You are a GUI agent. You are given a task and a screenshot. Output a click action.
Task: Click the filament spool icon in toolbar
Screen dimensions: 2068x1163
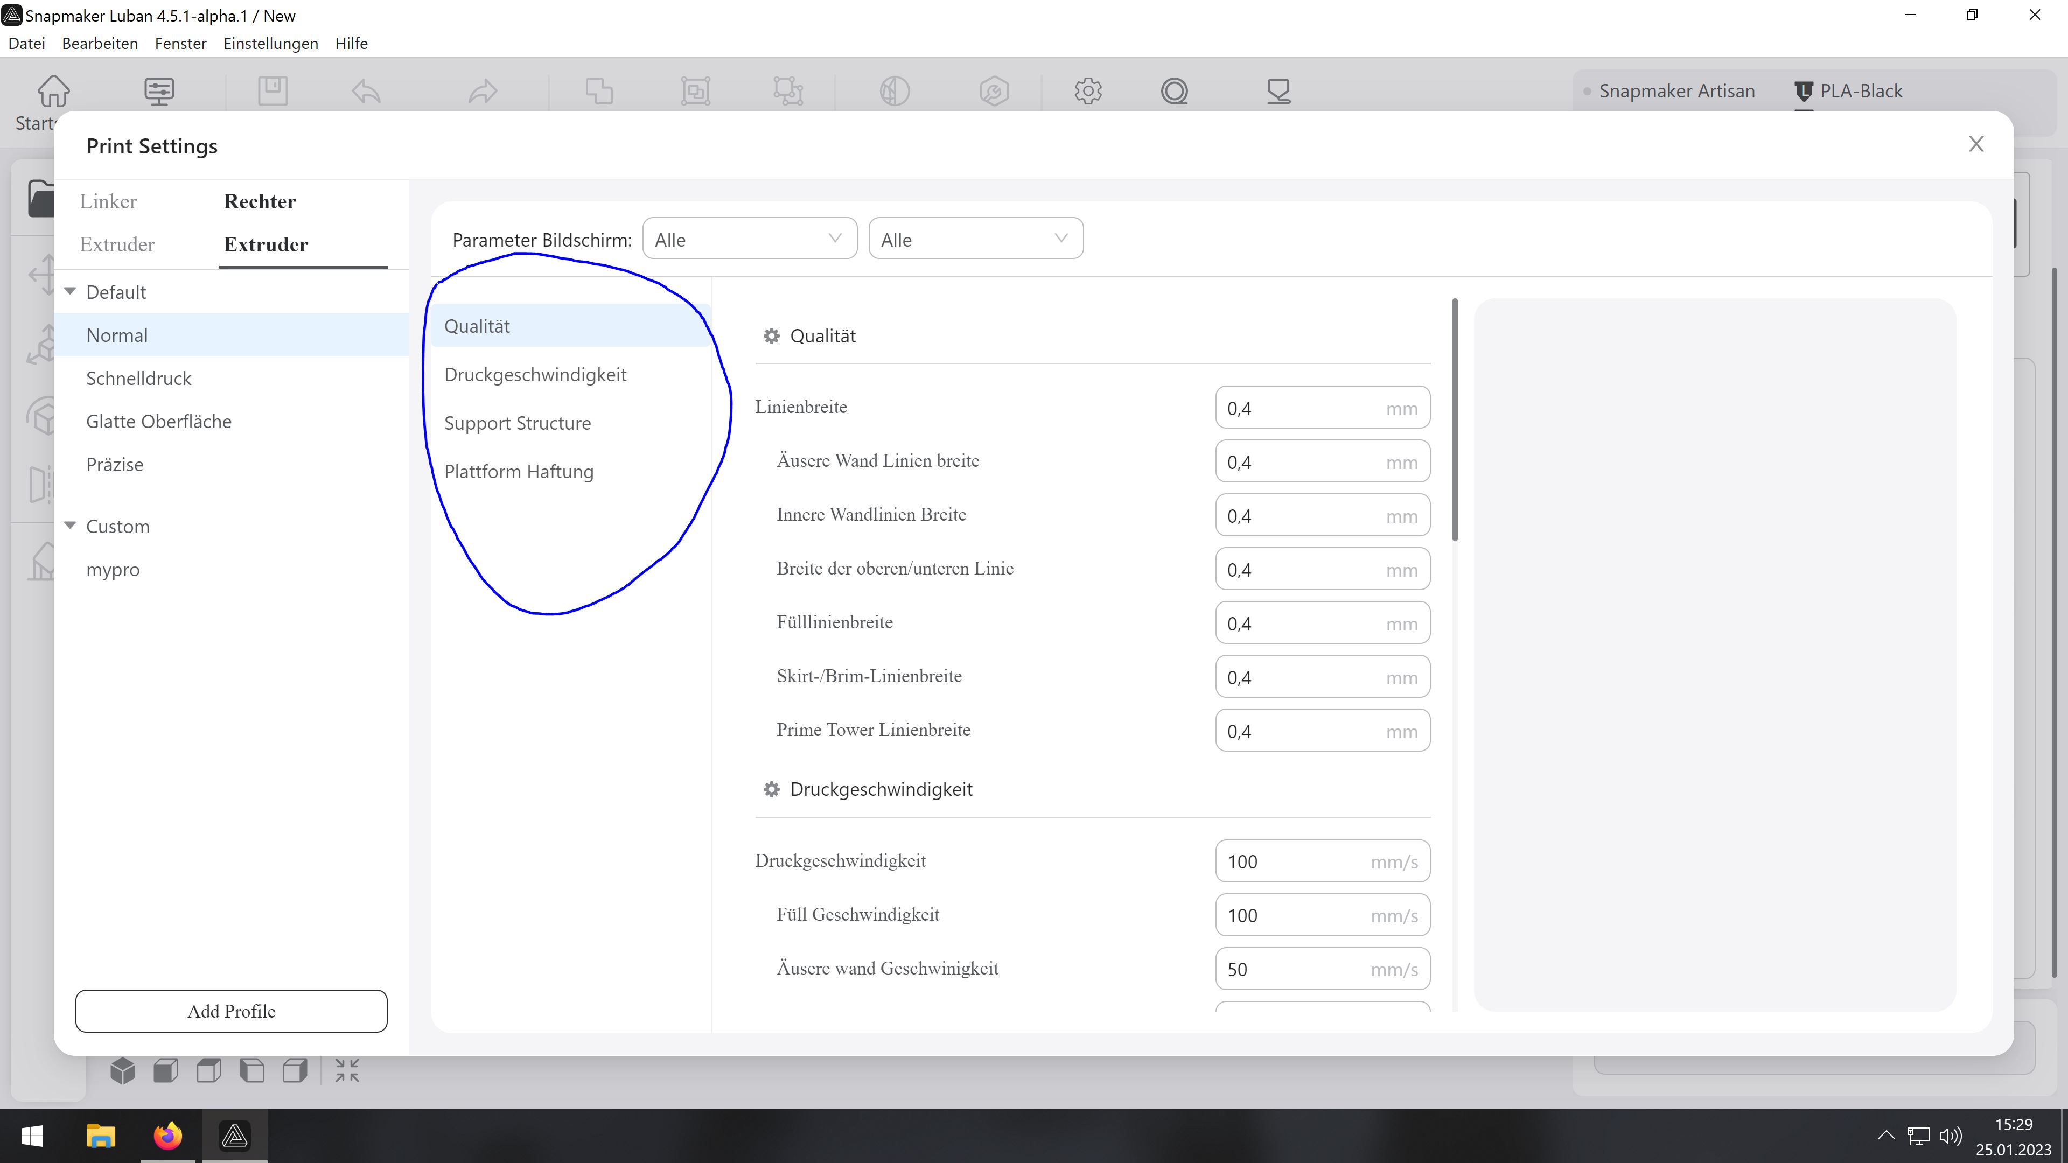click(x=1173, y=90)
